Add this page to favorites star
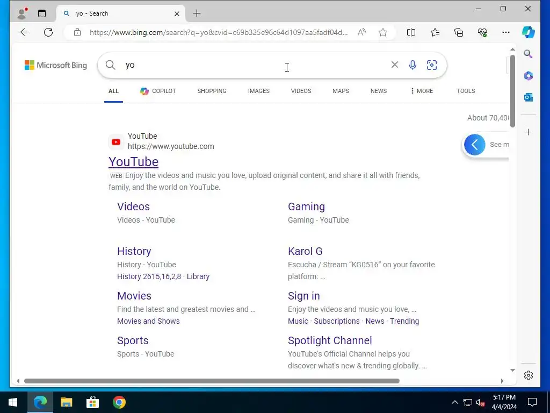Screen dimensions: 550x413 click(382, 32)
